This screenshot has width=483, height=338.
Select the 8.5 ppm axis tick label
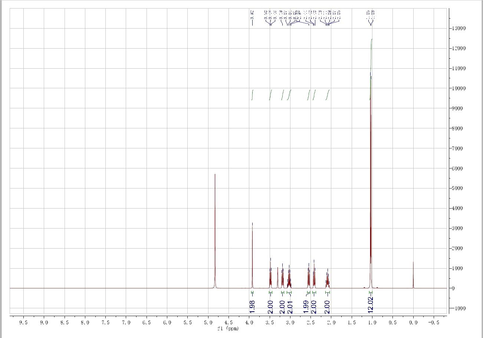65,323
